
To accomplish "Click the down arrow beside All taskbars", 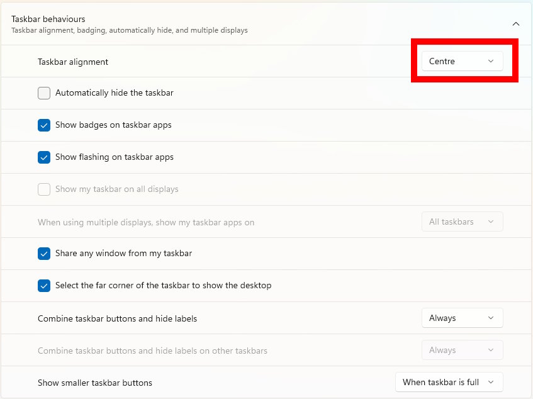I will point(491,222).
